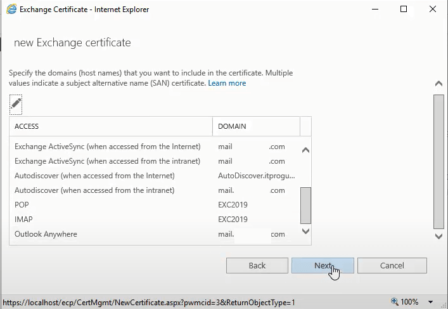Click the EXC2019 domain for IMAP
Viewport: 448px width, 309px height.
(x=233, y=220)
